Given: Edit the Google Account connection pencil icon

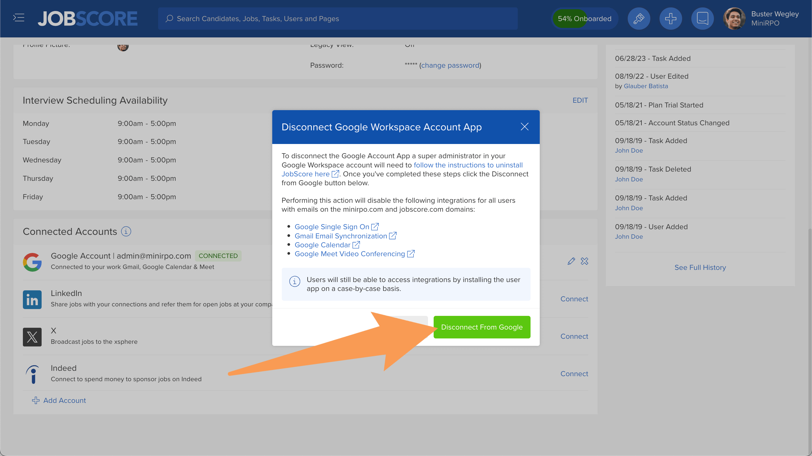Looking at the screenshot, I should [571, 261].
